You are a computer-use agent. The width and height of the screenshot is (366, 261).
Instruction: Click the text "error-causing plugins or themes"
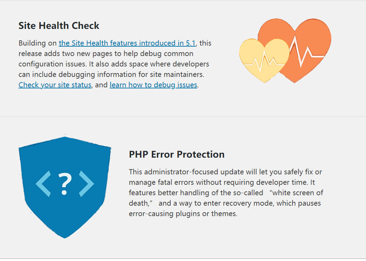[x=183, y=214]
